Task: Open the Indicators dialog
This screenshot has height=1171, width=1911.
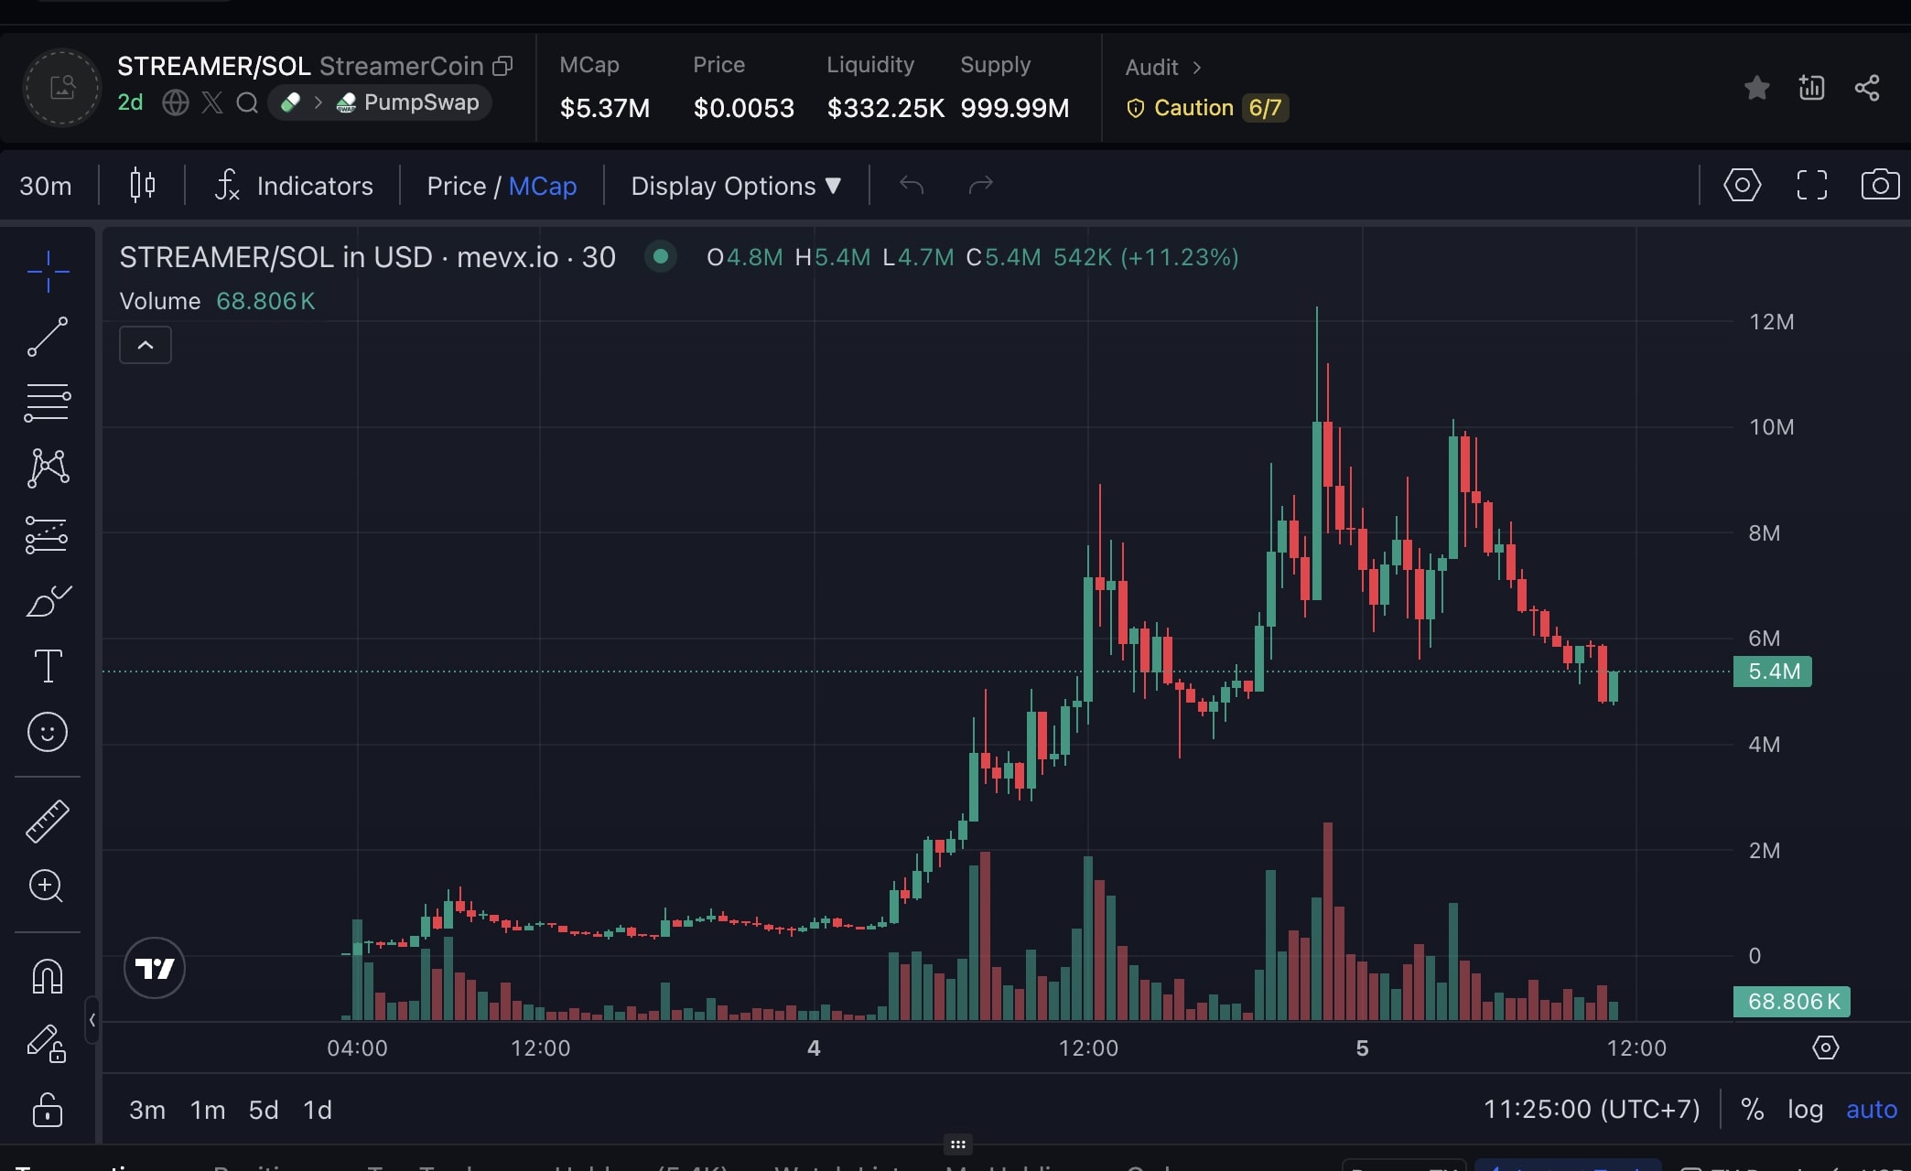Action: [x=294, y=186]
